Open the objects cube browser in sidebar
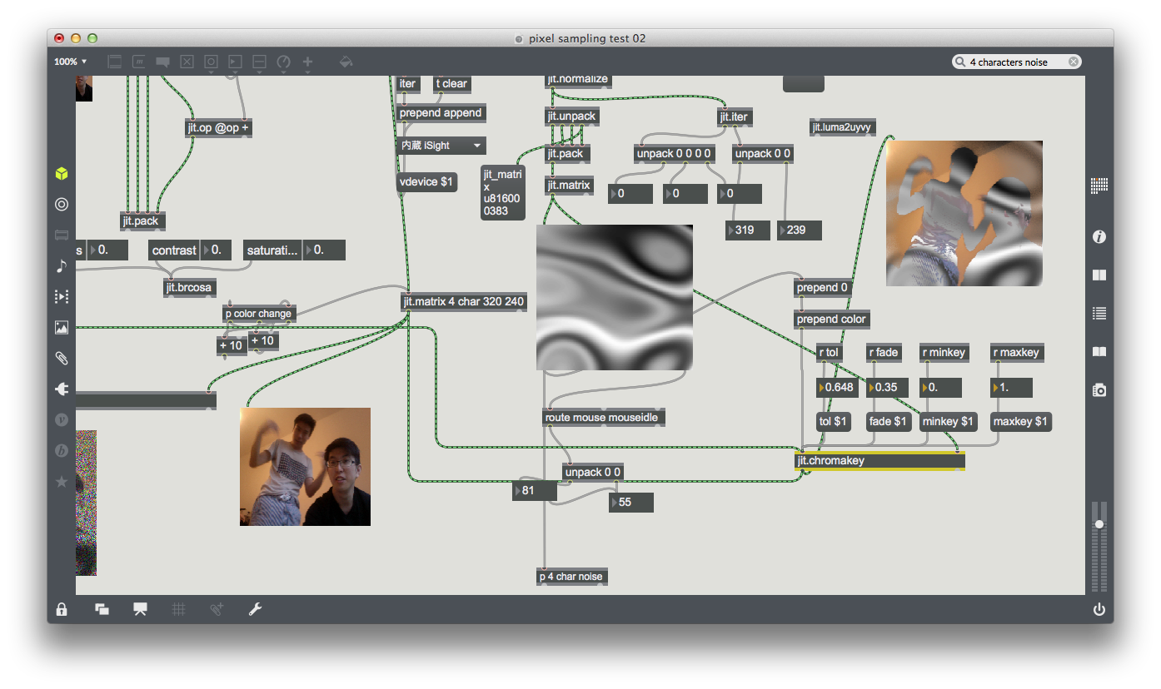 [62, 174]
